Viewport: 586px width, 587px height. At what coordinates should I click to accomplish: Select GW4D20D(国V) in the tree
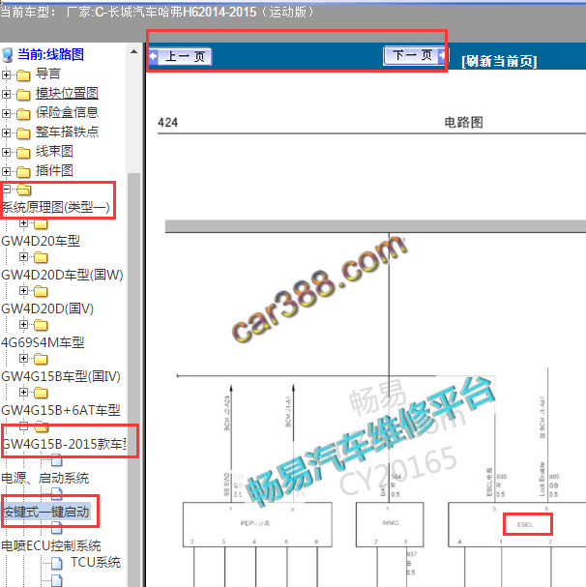click(47, 308)
